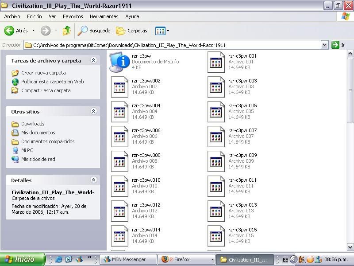Select the rzr-c3pw.012 file icon

pyautogui.click(x=119, y=211)
